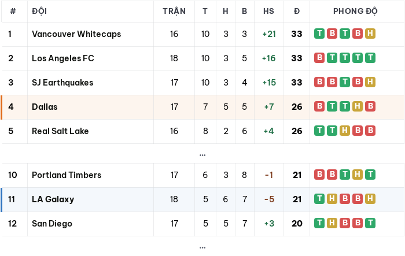The height and width of the screenshot is (256, 405).
Task: Click Los Angeles FC's red B form badge
Action: (x=319, y=58)
